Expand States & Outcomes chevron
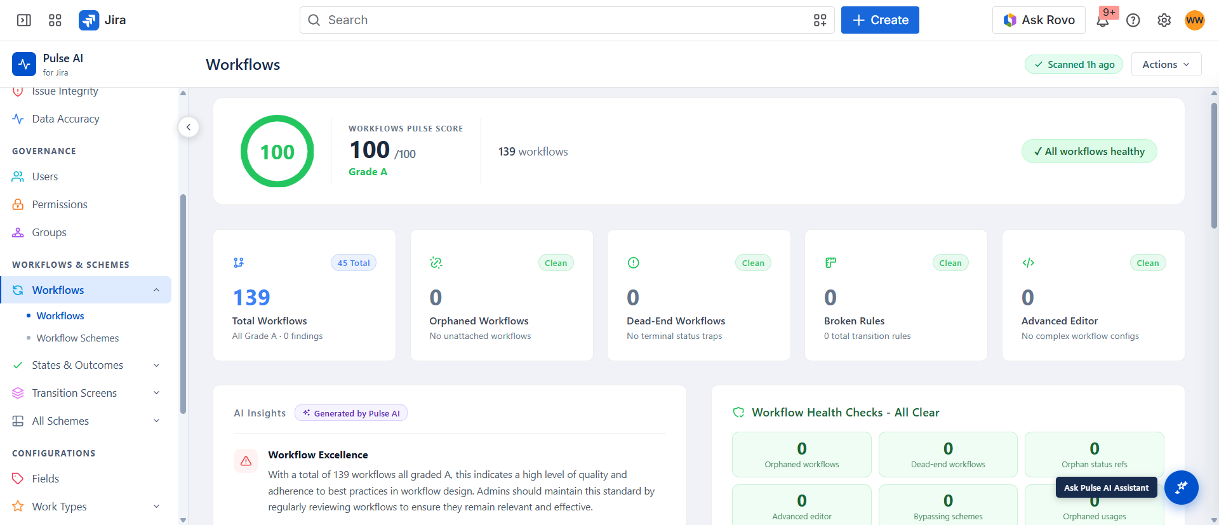Image resolution: width=1219 pixels, height=525 pixels. [156, 365]
